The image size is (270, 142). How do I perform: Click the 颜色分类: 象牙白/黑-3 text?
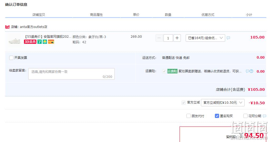pos(89,37)
